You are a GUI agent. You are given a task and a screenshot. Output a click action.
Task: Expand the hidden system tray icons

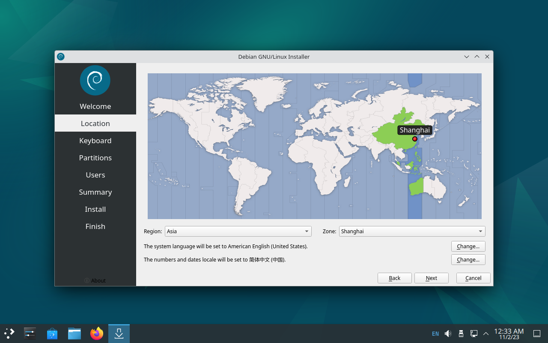point(486,334)
